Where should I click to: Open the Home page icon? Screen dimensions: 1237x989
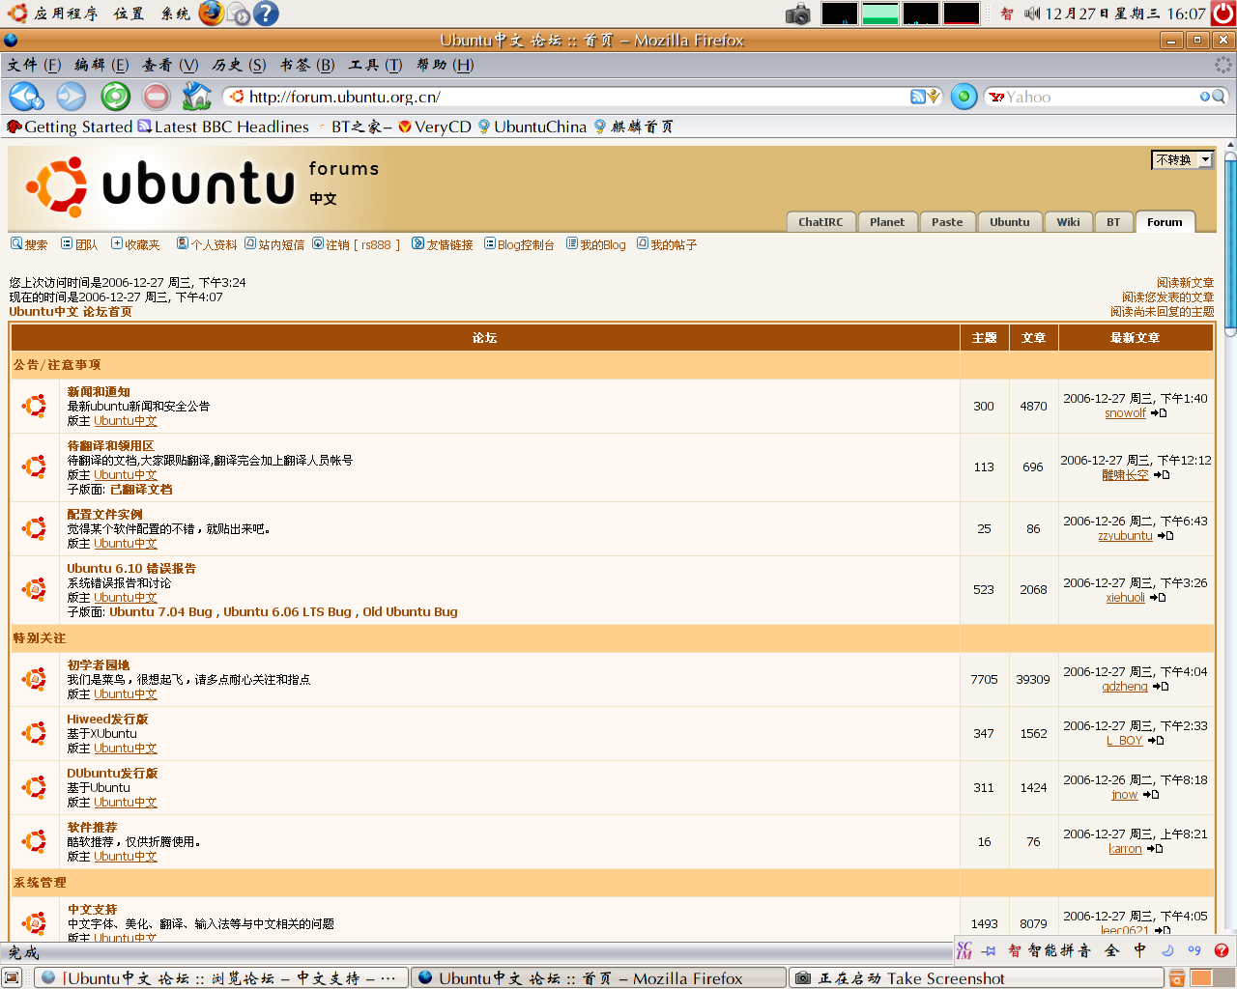197,96
